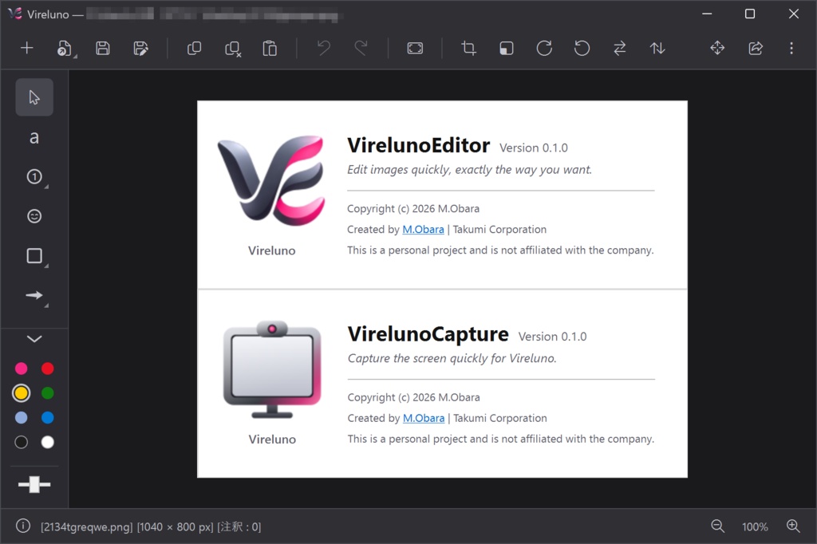Open the file-open dropdown in the toolbar

[65, 49]
